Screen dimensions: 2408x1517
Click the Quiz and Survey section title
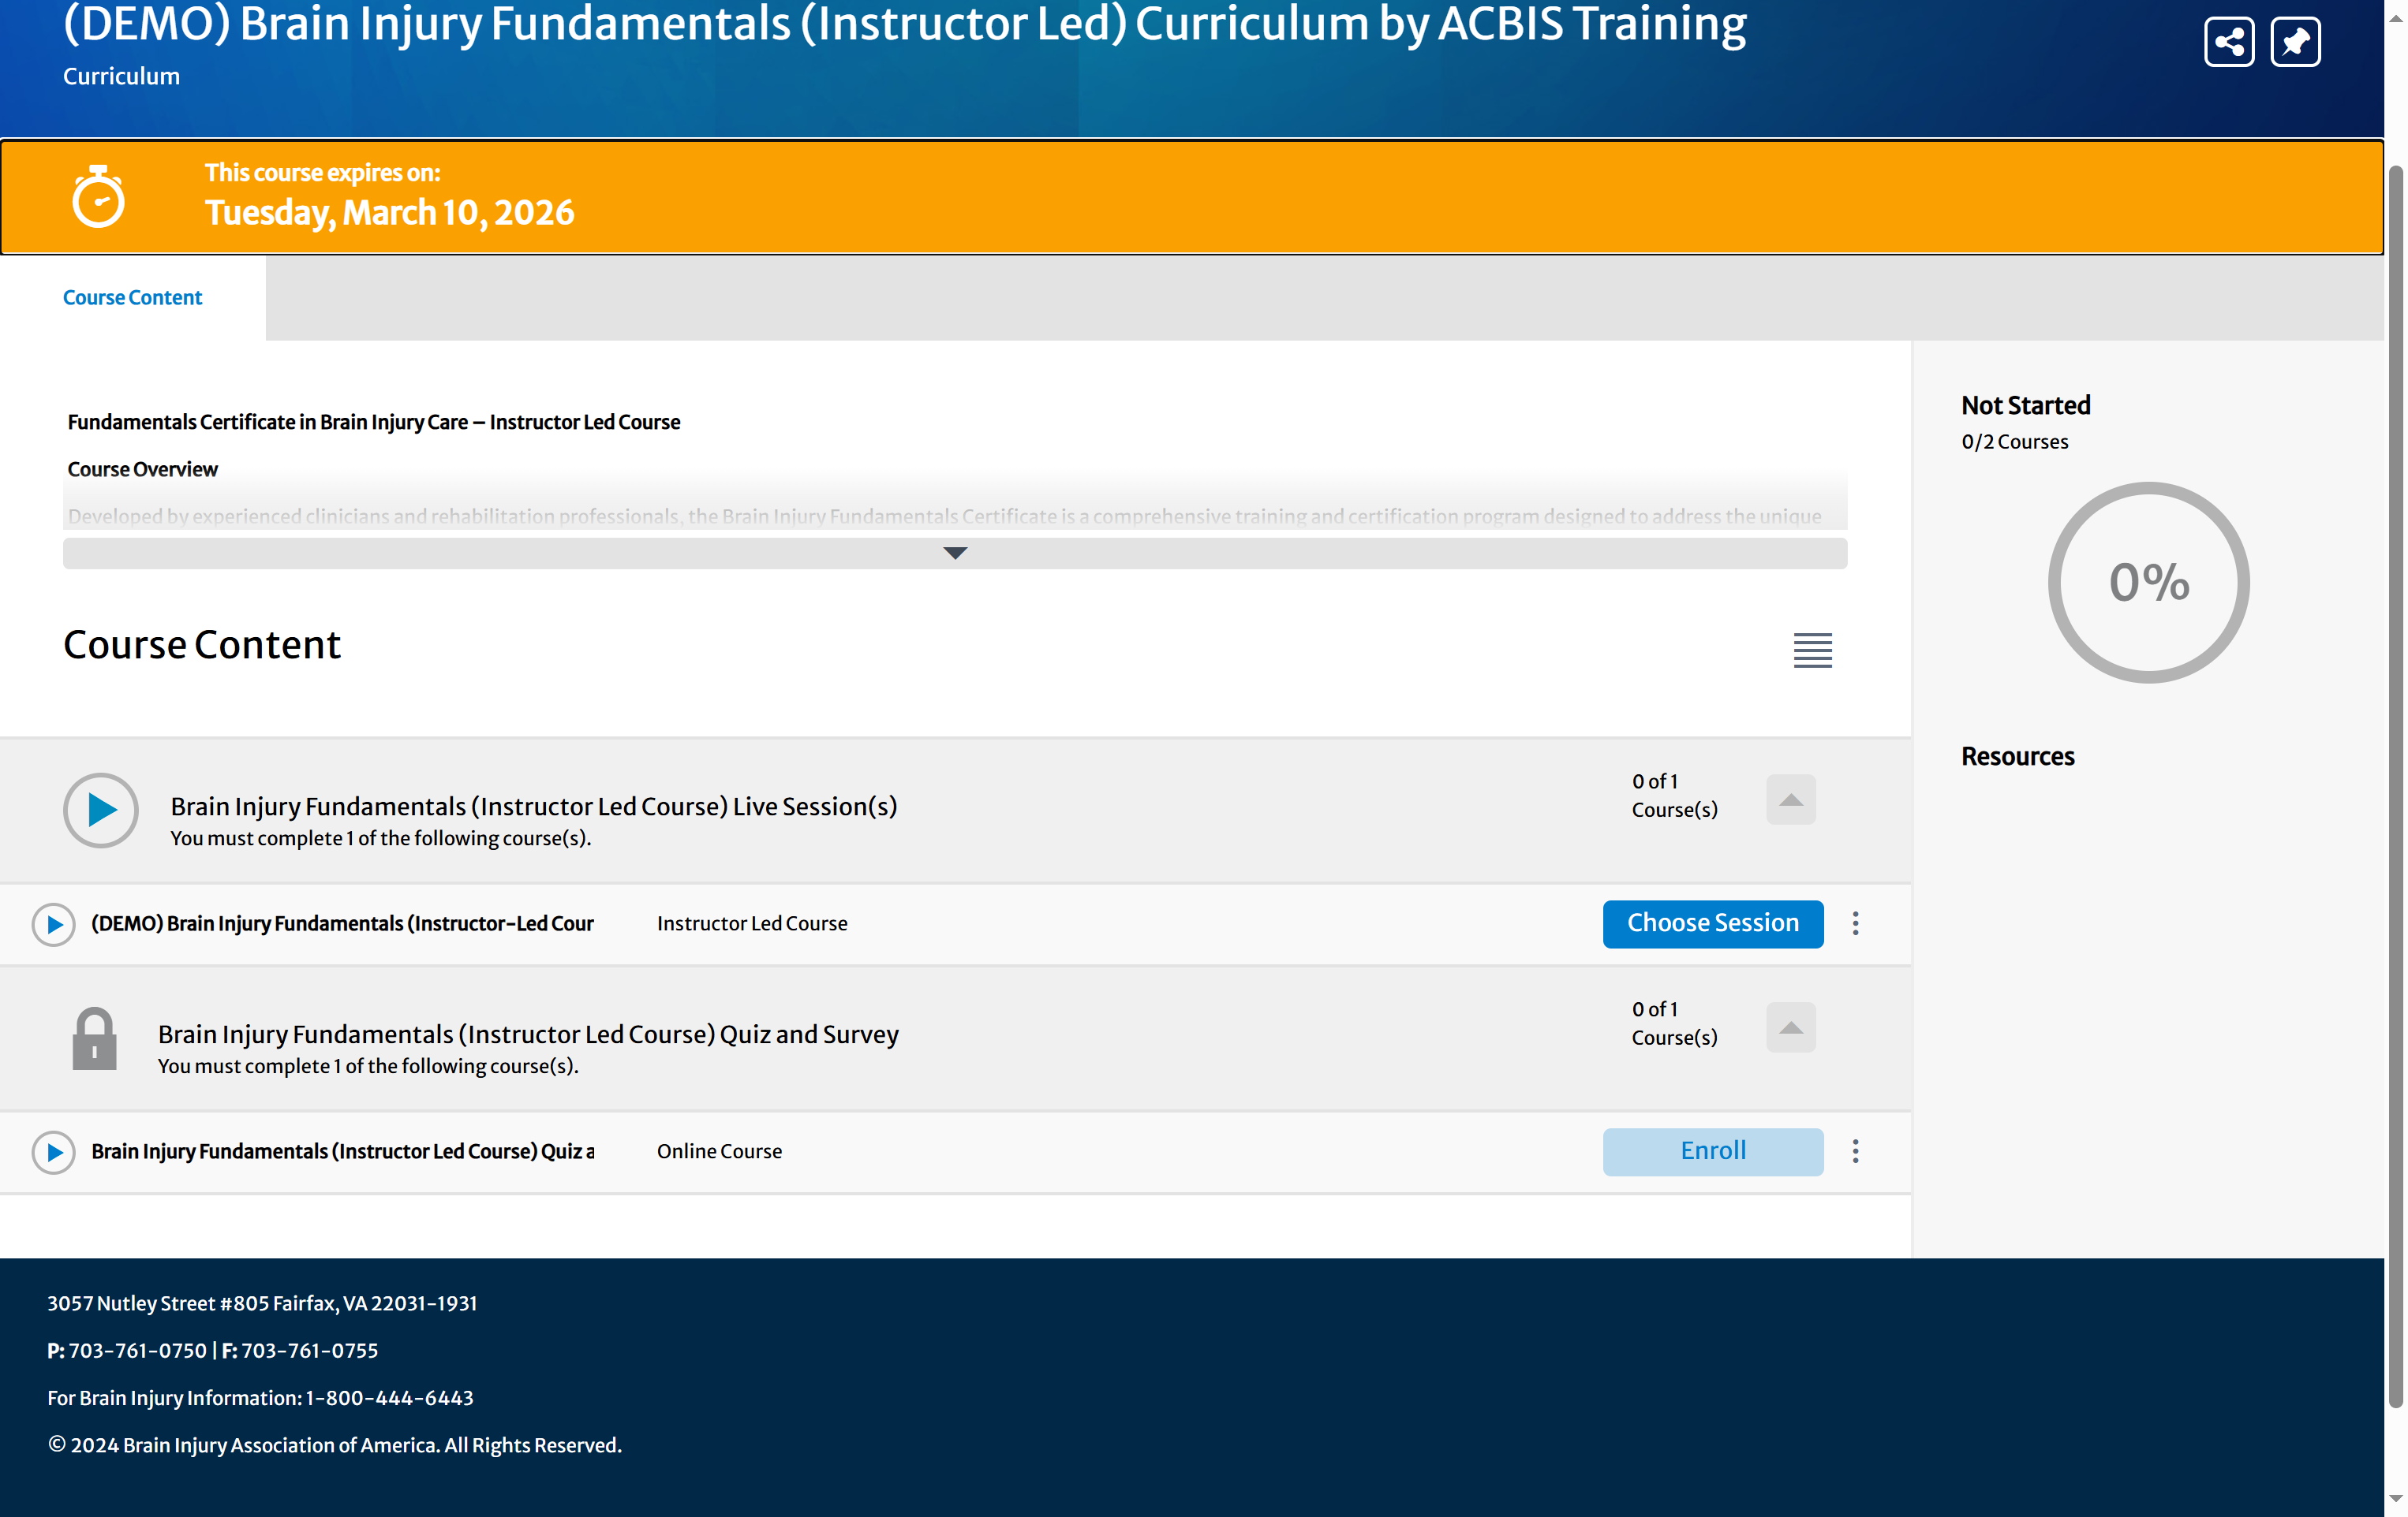tap(528, 1034)
